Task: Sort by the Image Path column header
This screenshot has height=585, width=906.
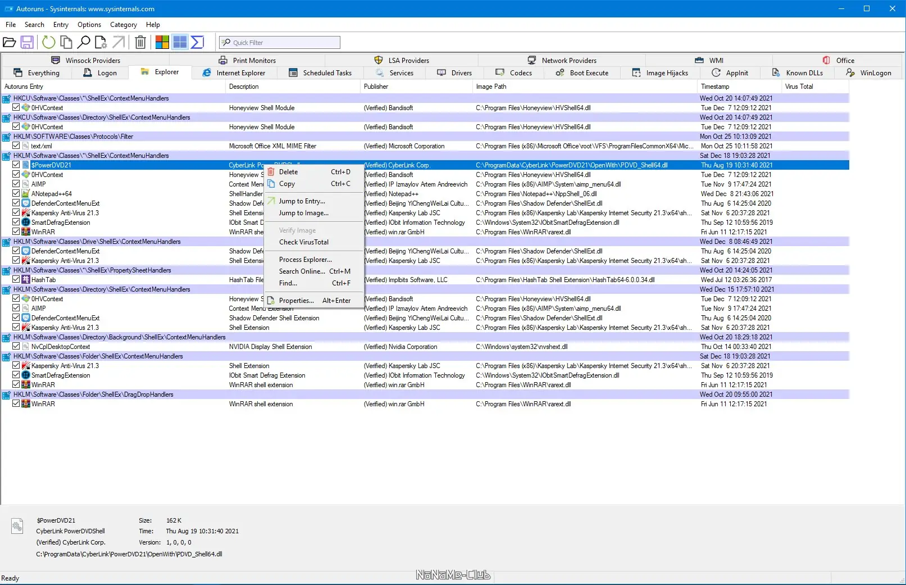Action: pyautogui.click(x=585, y=87)
